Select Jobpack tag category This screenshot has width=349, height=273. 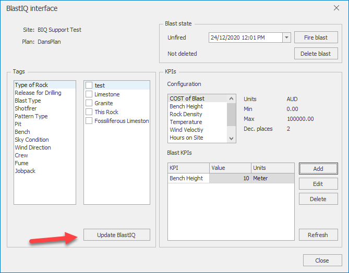coord(45,171)
